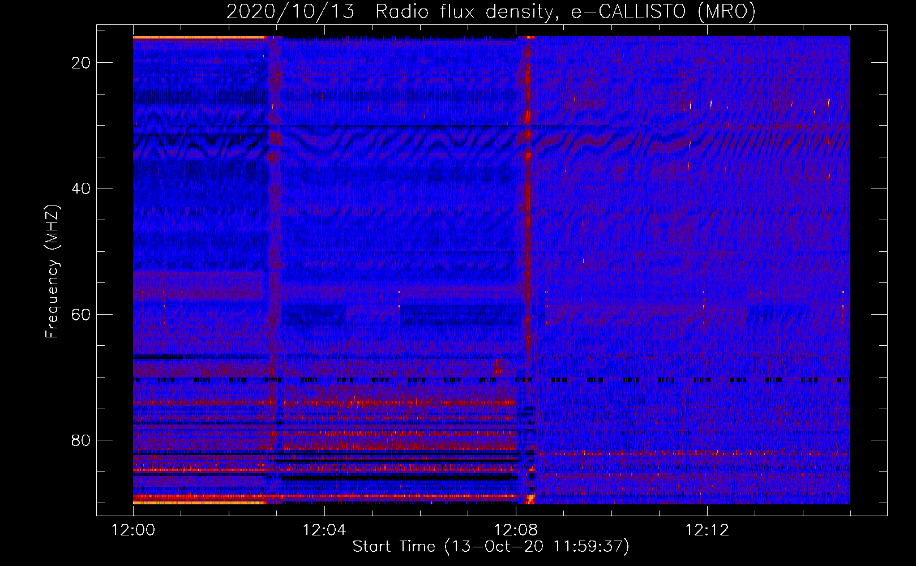Click the '80' frequency tick label
Image resolution: width=916 pixels, height=566 pixels.
coord(82,440)
